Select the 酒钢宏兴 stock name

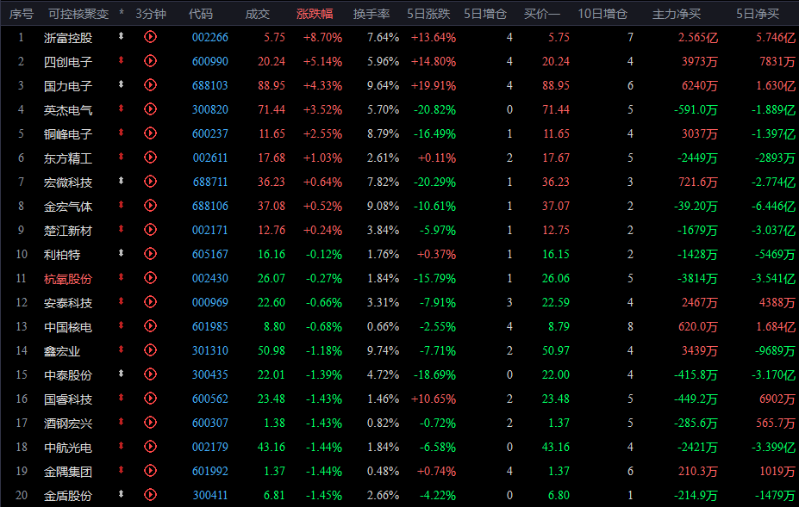pos(68,424)
